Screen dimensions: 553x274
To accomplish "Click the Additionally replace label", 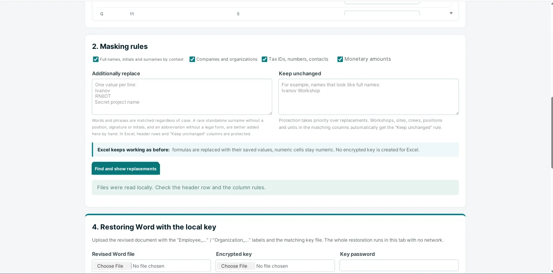I will pyautogui.click(x=116, y=74).
